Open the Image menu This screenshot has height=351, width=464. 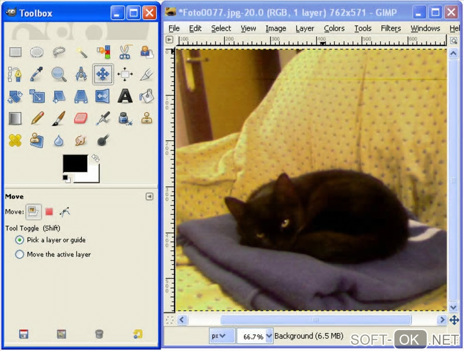[x=276, y=28]
